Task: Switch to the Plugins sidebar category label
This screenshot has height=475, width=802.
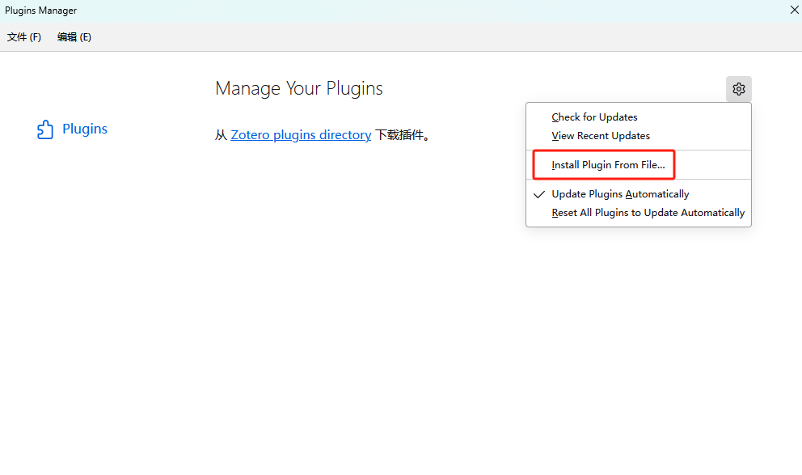Action: point(85,129)
